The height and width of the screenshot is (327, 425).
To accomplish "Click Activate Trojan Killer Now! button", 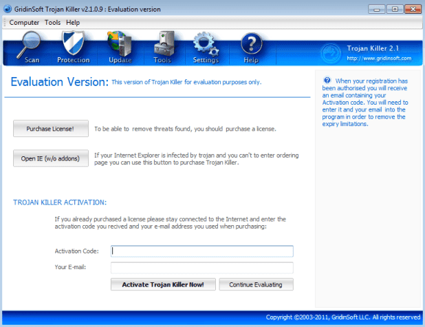I will tap(163, 284).
